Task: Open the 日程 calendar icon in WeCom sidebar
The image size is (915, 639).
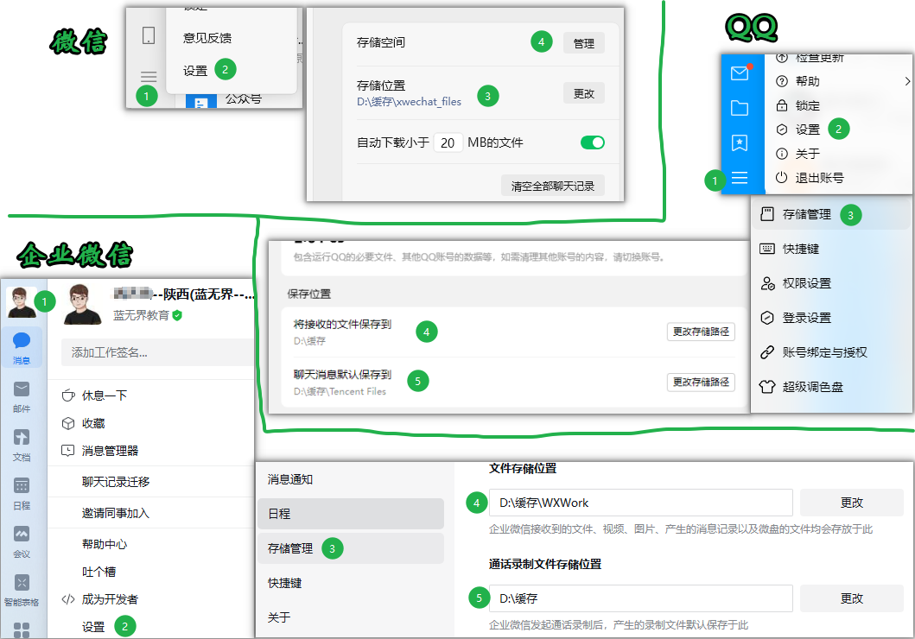Action: click(x=22, y=493)
